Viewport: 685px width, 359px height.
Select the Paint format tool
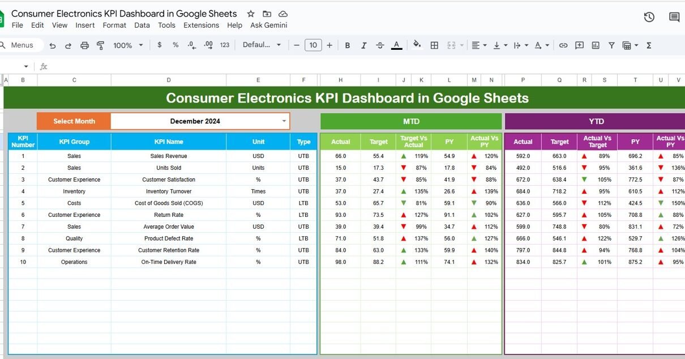101,45
